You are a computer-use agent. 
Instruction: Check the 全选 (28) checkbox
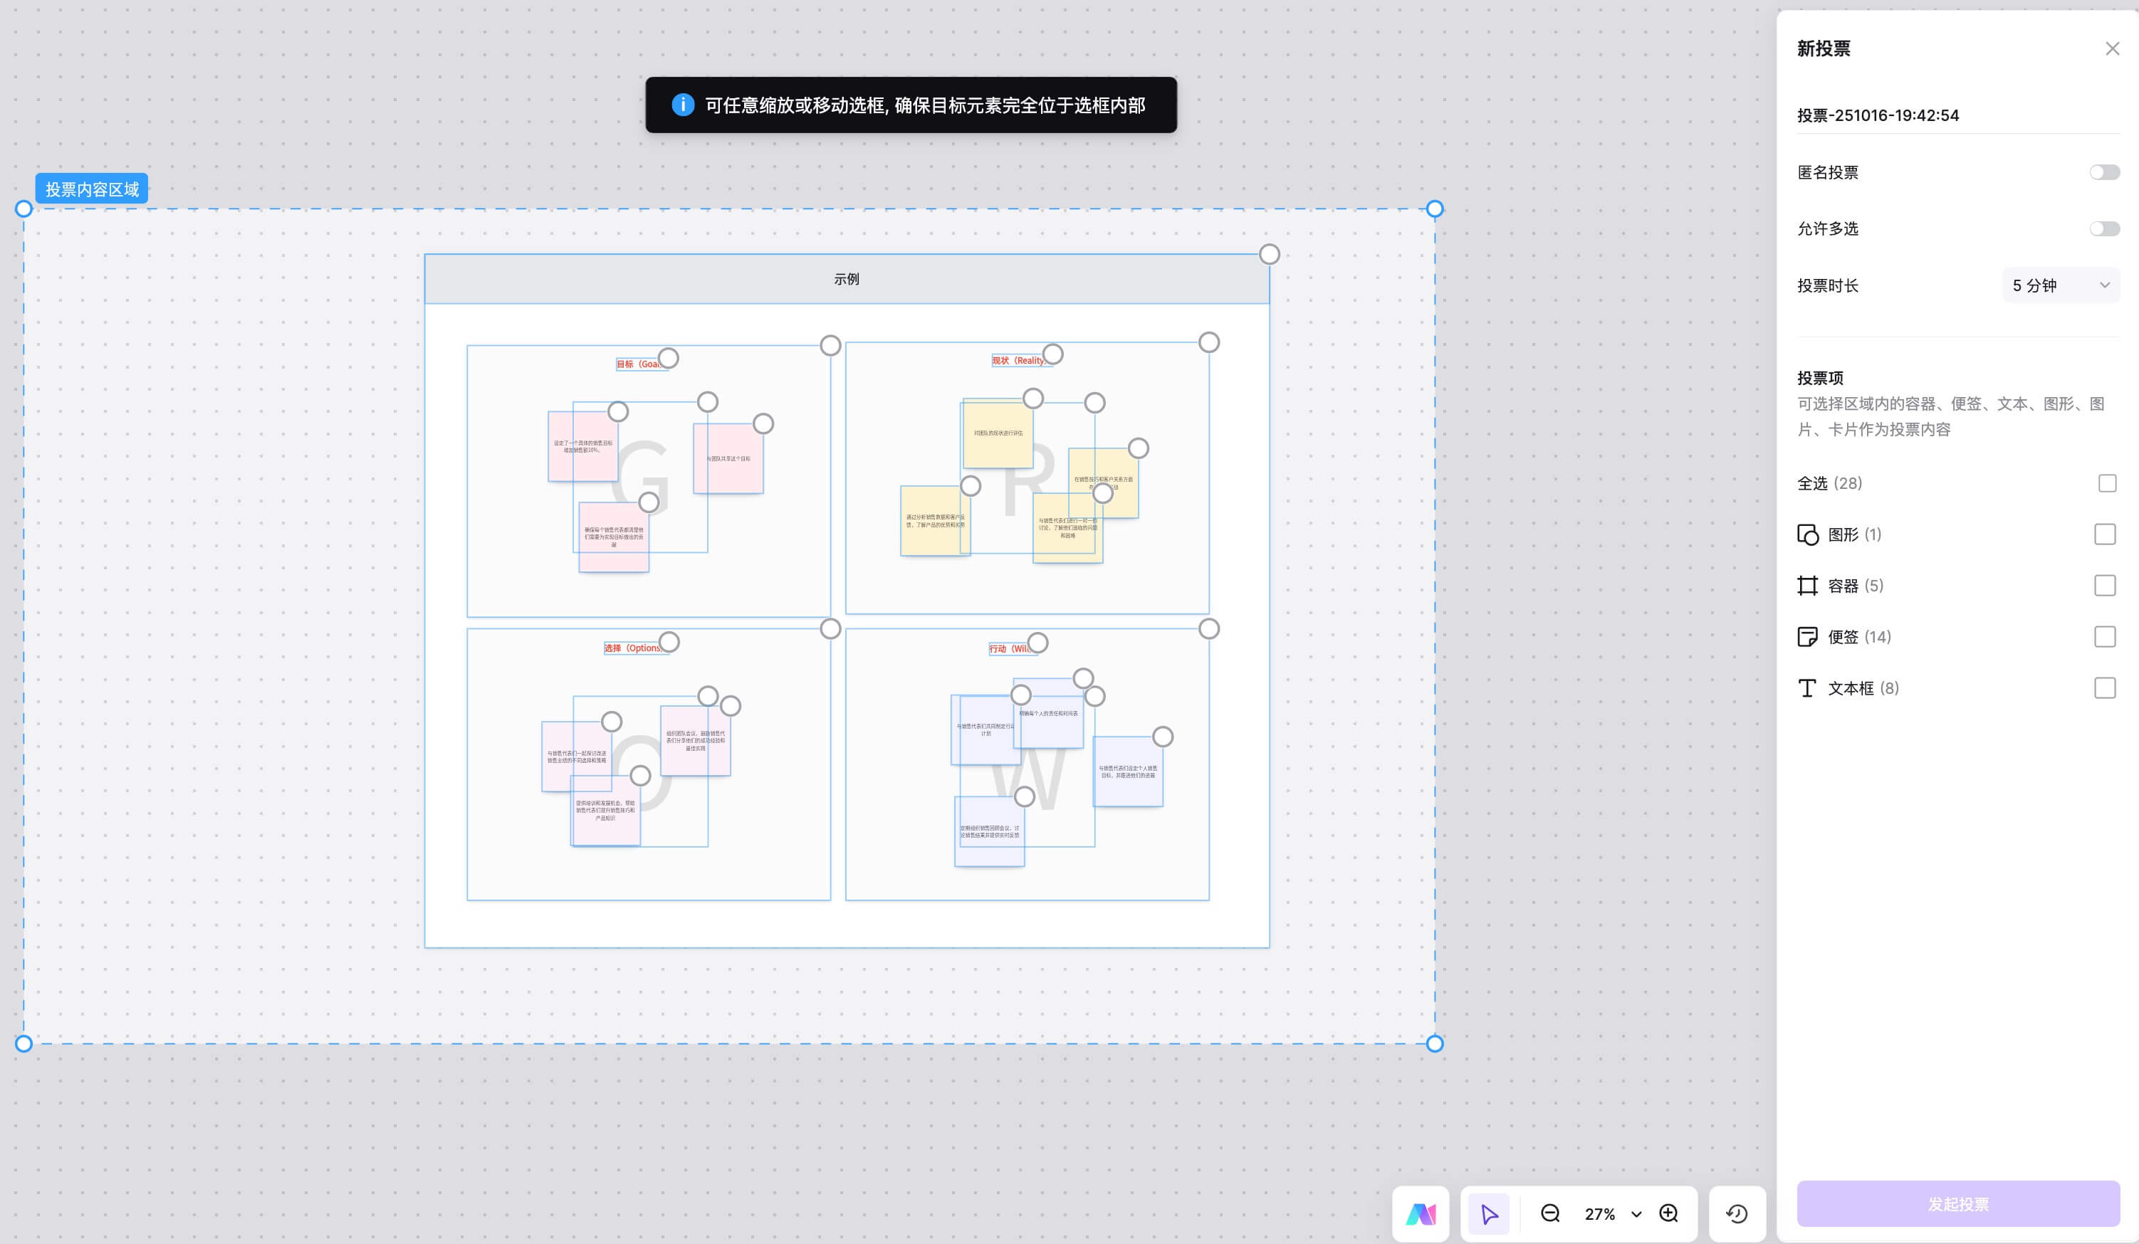click(x=2107, y=483)
